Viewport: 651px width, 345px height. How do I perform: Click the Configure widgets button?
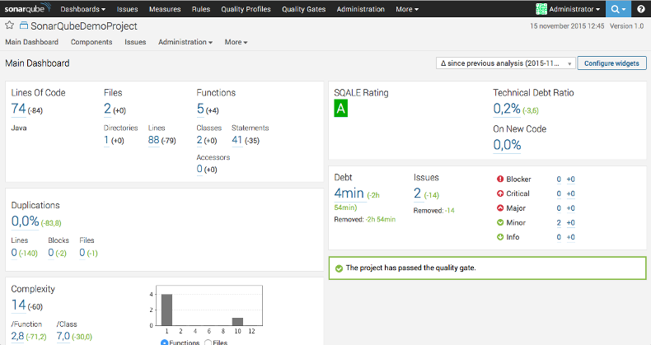point(611,63)
